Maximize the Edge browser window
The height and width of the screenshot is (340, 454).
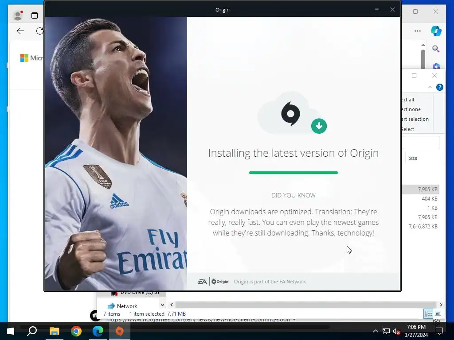[x=415, y=12]
